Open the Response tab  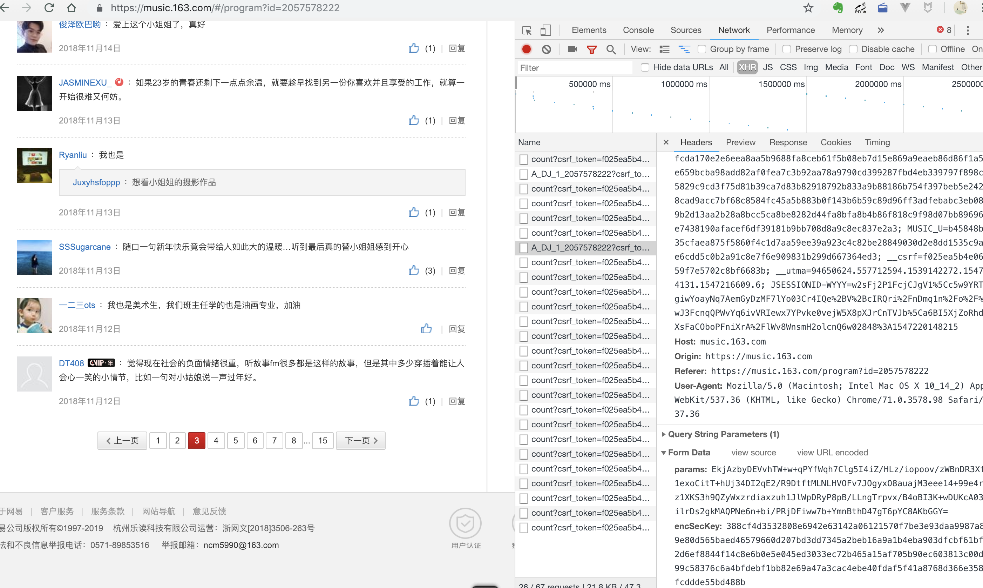pos(788,142)
